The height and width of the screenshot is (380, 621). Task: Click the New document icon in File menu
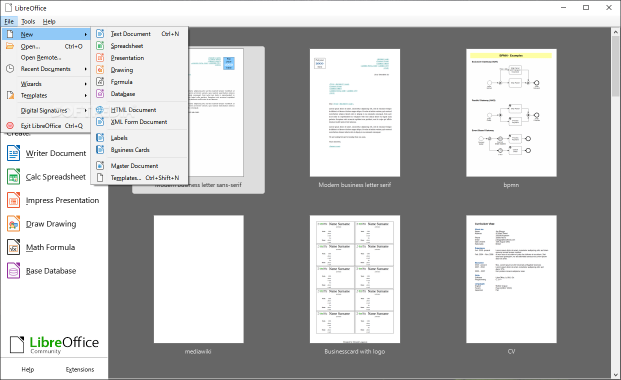point(10,34)
